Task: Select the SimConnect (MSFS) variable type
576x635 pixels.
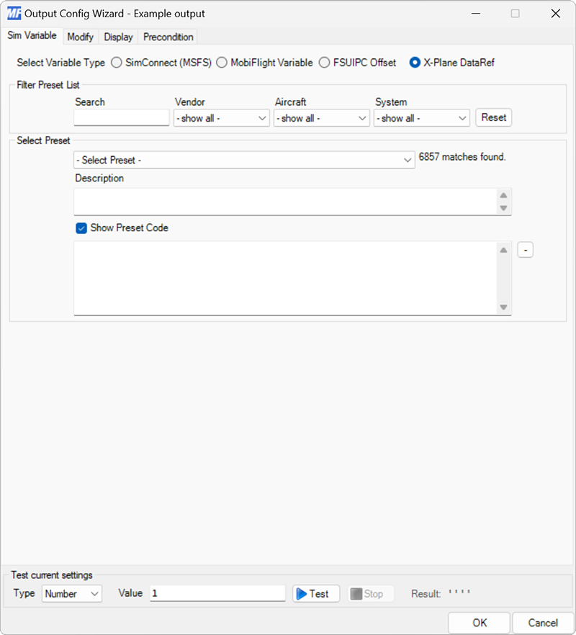Action: tap(116, 63)
